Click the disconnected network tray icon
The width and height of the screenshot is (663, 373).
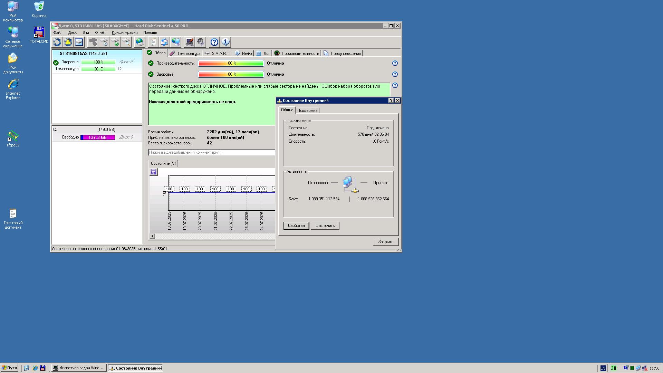pyautogui.click(x=644, y=368)
